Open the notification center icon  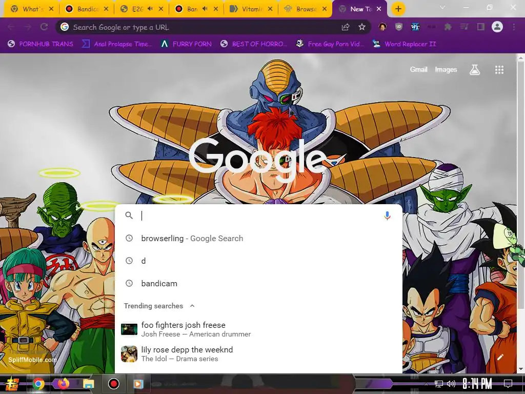point(508,384)
